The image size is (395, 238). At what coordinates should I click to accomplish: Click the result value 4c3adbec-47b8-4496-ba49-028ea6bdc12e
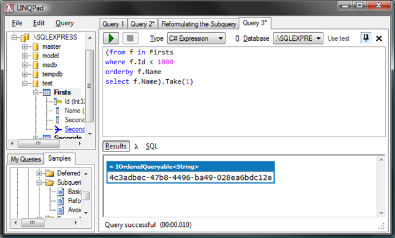pos(191,177)
